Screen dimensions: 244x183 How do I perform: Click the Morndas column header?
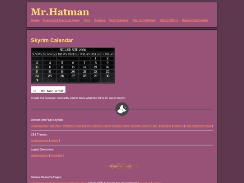(x=50, y=54)
